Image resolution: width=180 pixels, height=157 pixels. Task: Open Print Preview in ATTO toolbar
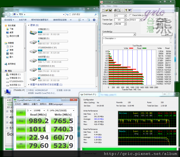tap(119, 10)
